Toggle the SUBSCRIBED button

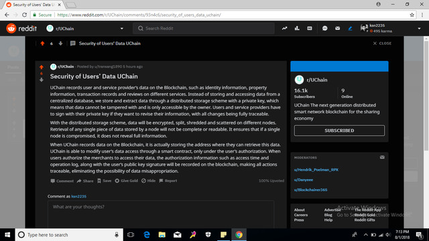click(x=339, y=131)
